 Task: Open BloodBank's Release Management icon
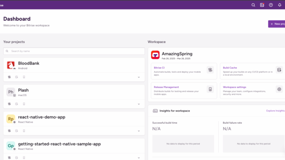tap(24, 77)
